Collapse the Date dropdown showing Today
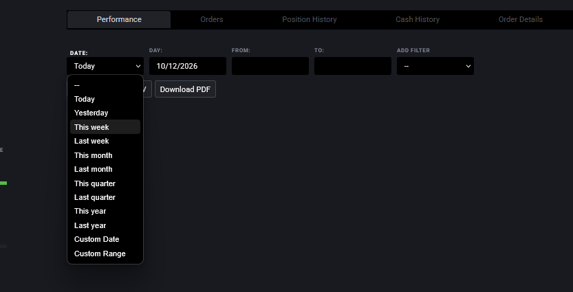The image size is (573, 292). (x=105, y=66)
